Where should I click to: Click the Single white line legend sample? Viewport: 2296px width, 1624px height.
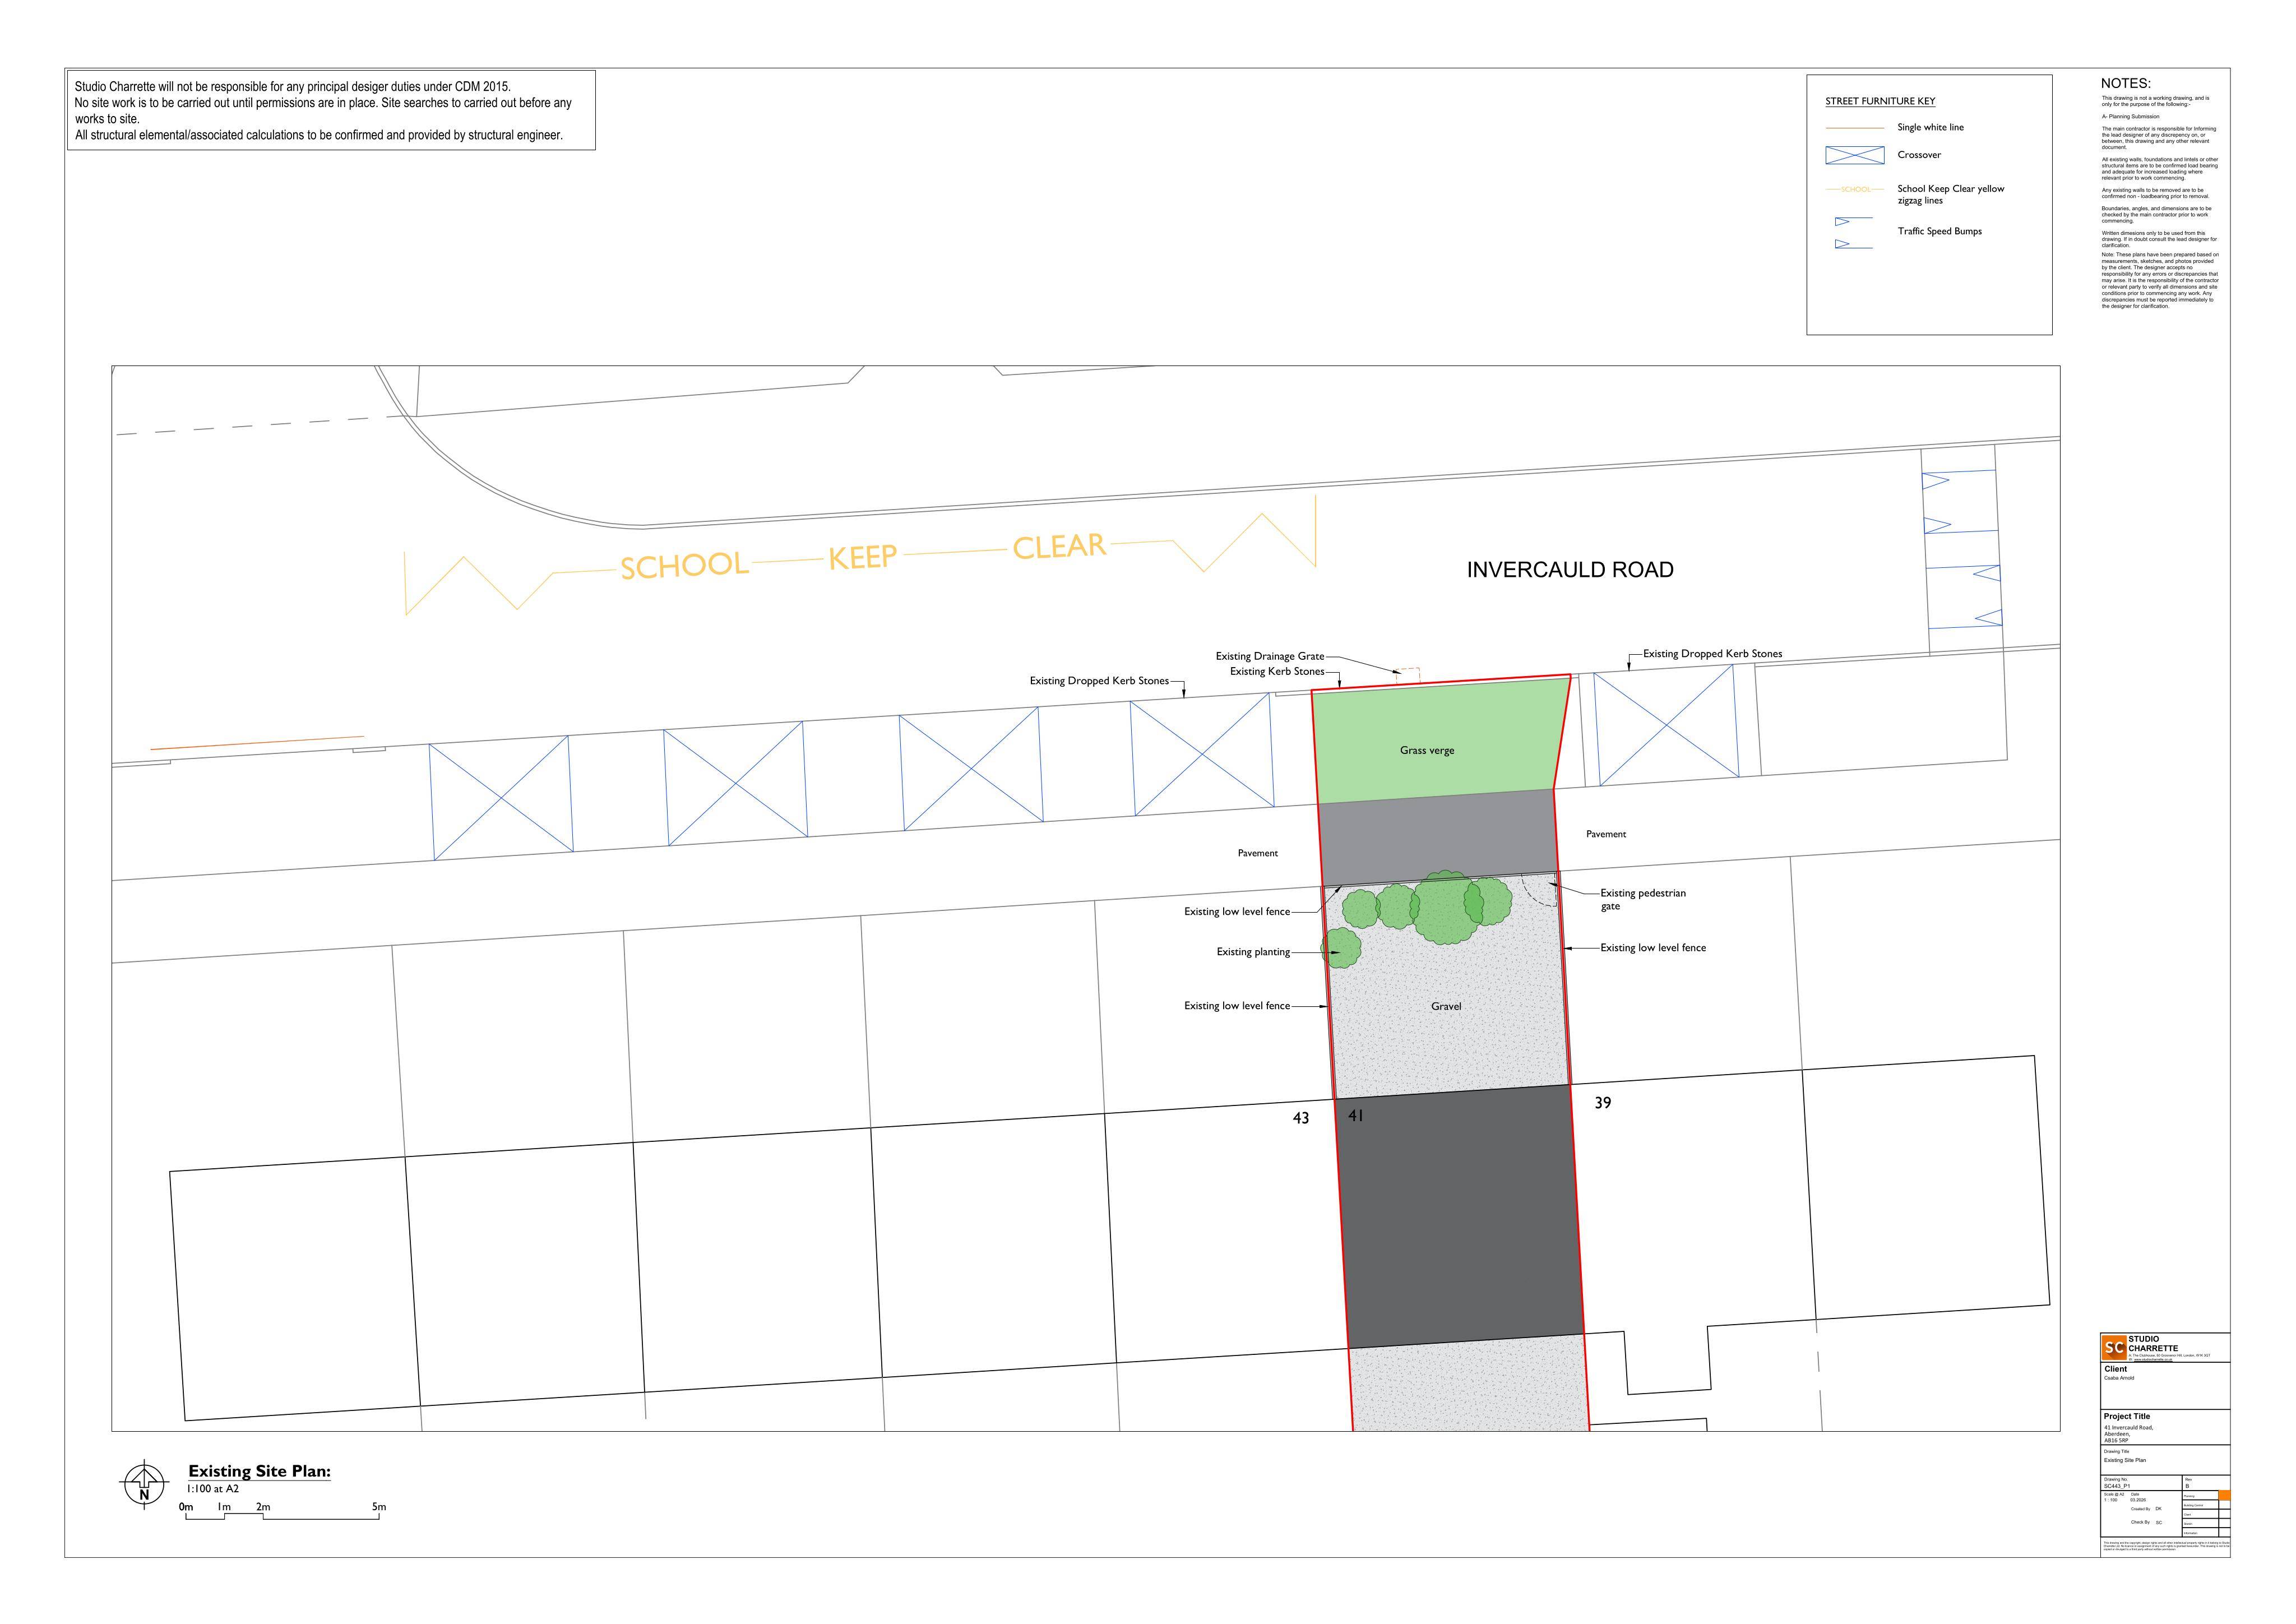(x=1854, y=128)
